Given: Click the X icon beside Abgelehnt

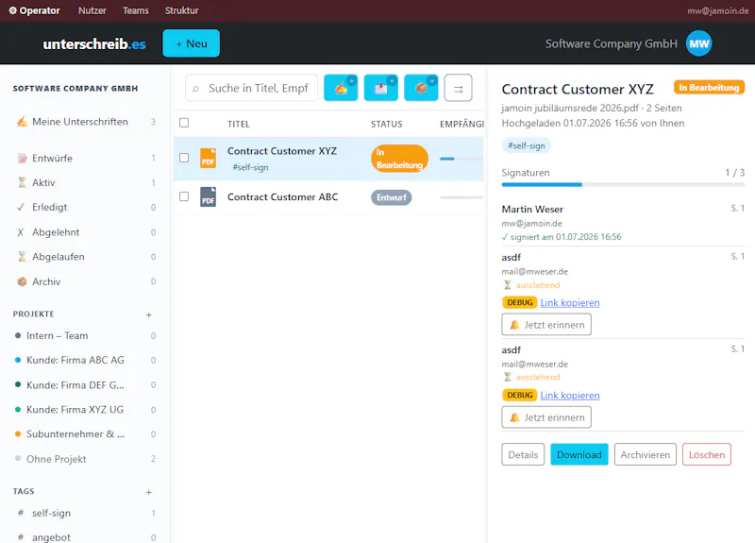Looking at the screenshot, I should [21, 232].
